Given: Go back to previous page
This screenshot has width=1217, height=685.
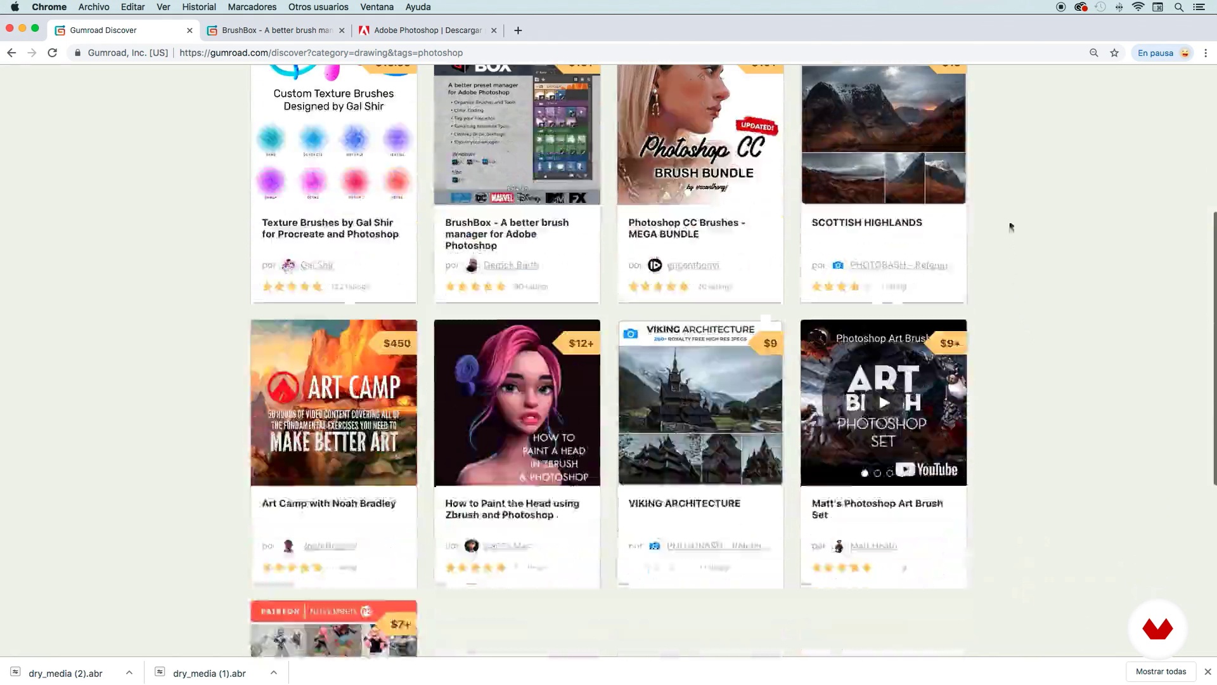Looking at the screenshot, I should click(x=11, y=53).
